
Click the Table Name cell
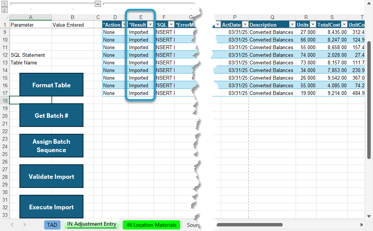31,63
